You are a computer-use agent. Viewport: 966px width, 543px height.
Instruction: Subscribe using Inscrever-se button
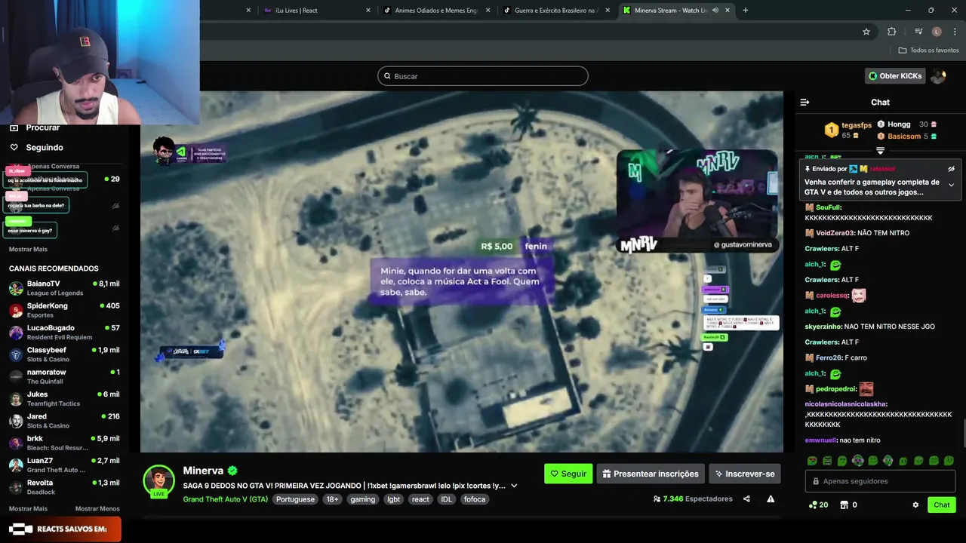pyautogui.click(x=744, y=474)
